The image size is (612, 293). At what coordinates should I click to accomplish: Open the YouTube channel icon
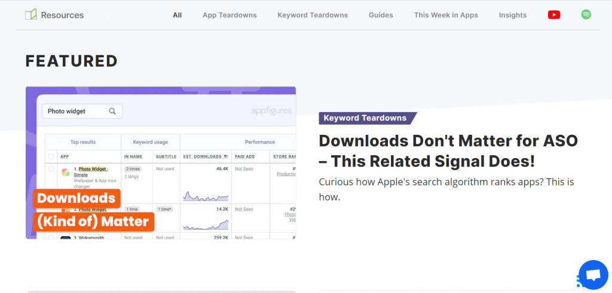click(x=554, y=15)
